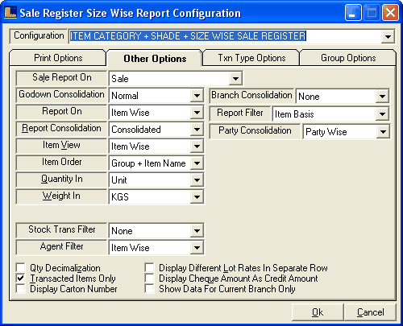Screen dimensions: 403x326
Task: Open Godown Consolidation dropdown
Action: 197,96
